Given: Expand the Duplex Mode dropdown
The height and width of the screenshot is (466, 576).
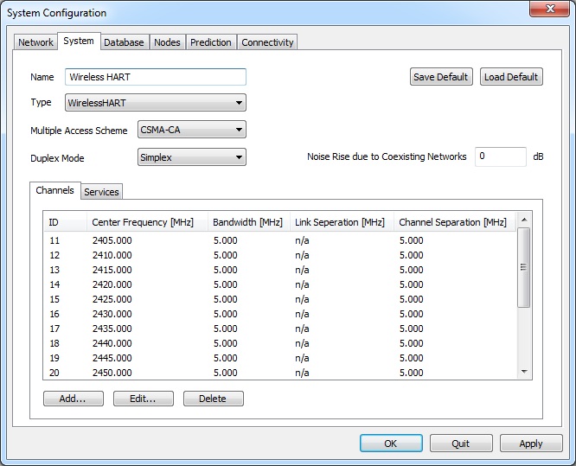Looking at the screenshot, I should (x=192, y=157).
